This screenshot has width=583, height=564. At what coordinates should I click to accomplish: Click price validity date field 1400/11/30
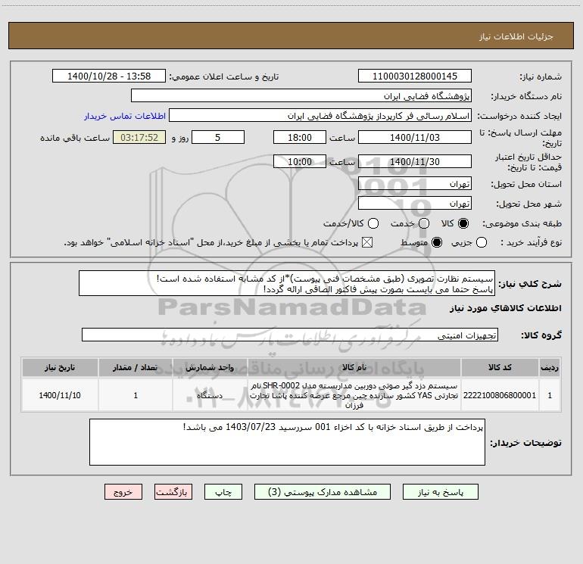(415, 161)
